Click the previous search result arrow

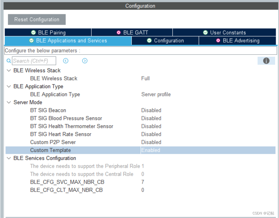click(66, 61)
